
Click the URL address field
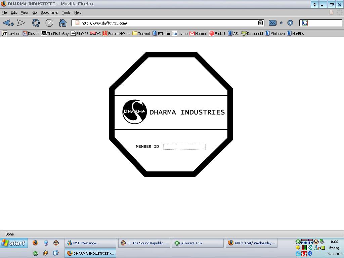[168, 23]
